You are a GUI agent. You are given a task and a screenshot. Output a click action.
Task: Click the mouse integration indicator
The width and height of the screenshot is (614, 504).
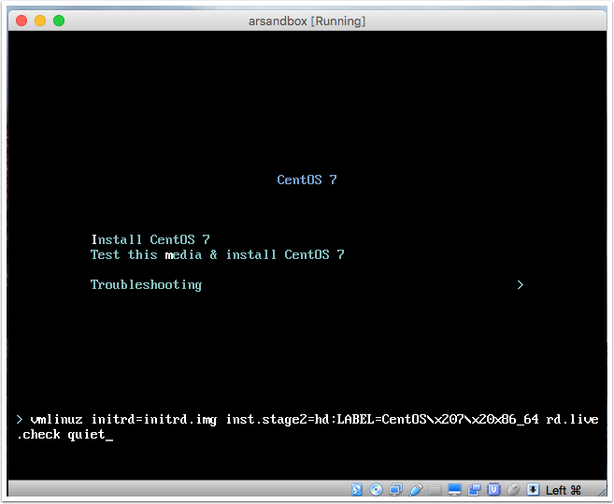click(513, 489)
